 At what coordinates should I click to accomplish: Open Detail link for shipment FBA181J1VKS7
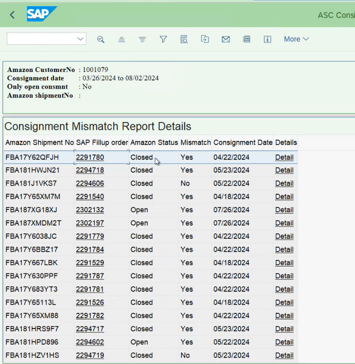(x=284, y=183)
